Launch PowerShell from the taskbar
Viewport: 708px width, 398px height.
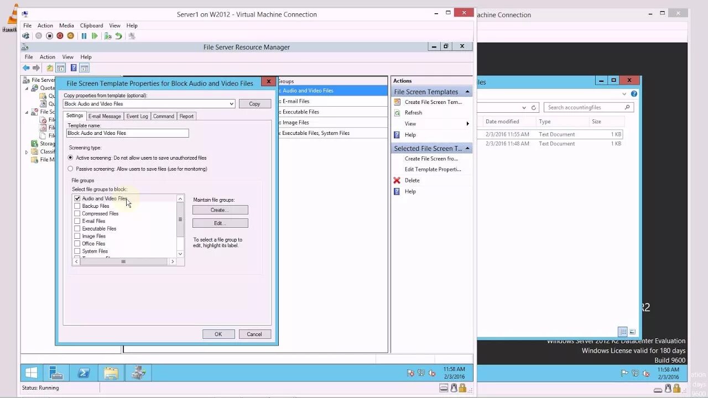pyautogui.click(x=84, y=373)
